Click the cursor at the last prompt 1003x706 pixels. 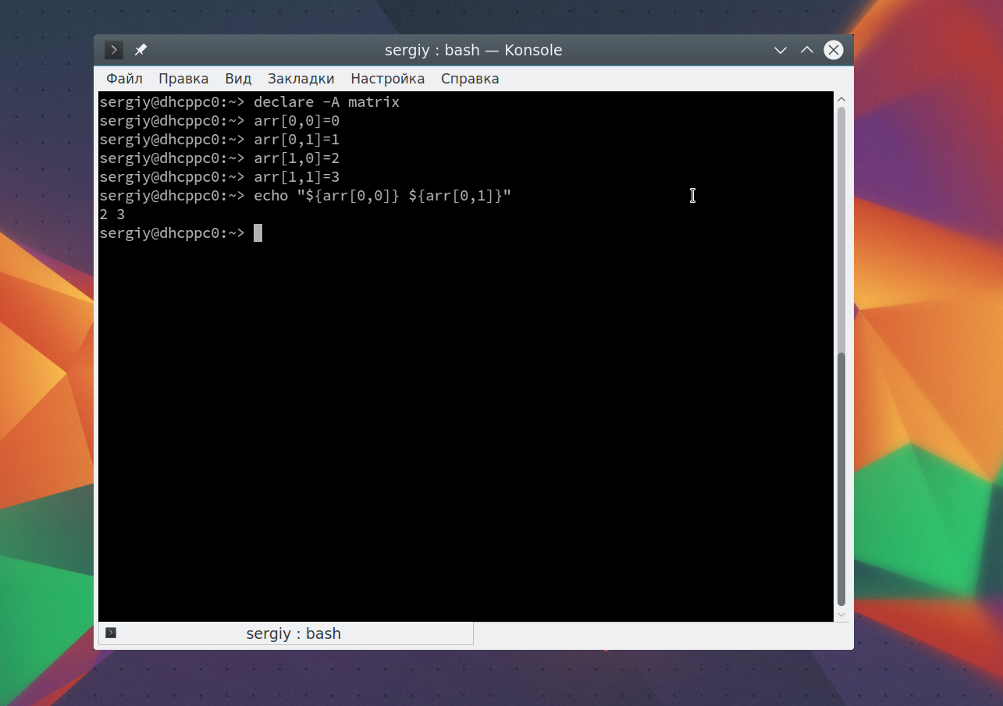coord(258,233)
